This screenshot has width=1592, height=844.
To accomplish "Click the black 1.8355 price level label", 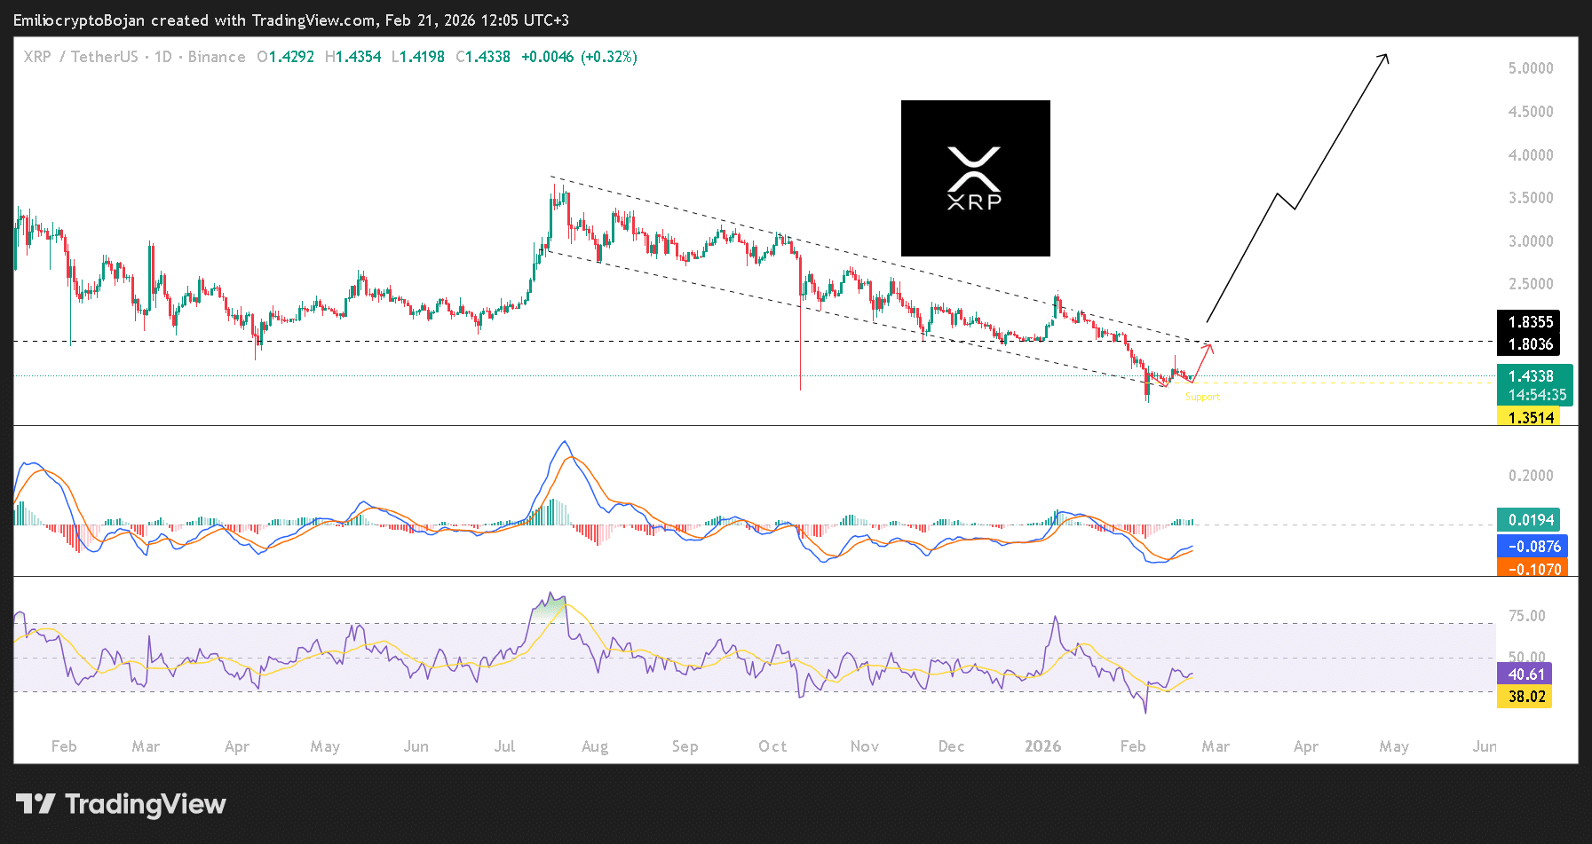I will point(1530,322).
